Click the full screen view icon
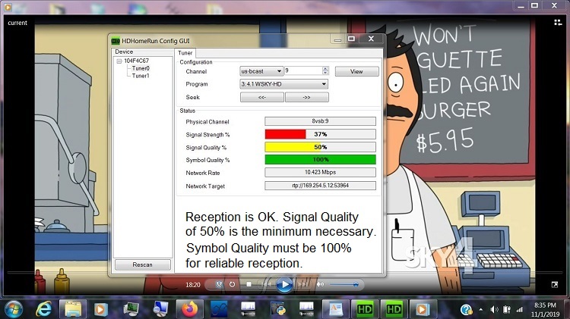 (555, 285)
